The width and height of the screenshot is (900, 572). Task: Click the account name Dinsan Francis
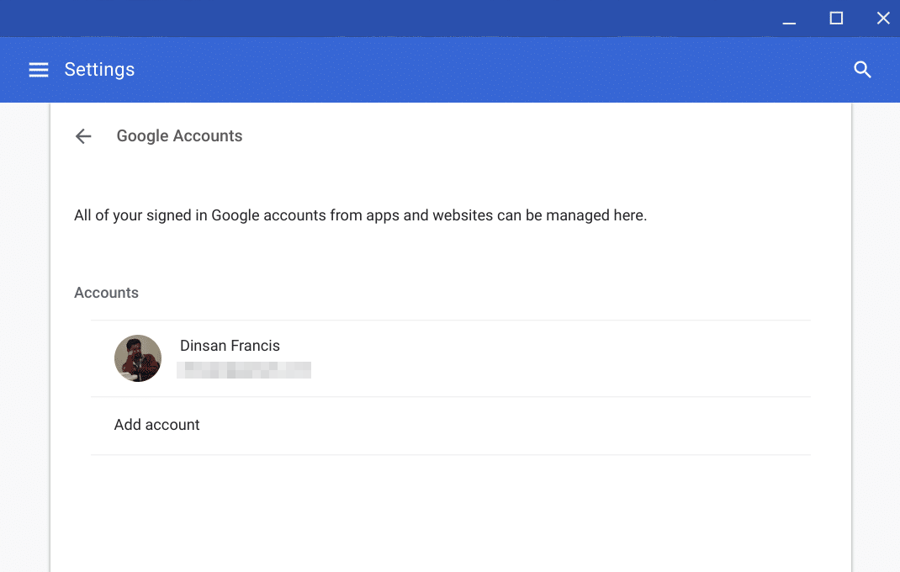230,345
